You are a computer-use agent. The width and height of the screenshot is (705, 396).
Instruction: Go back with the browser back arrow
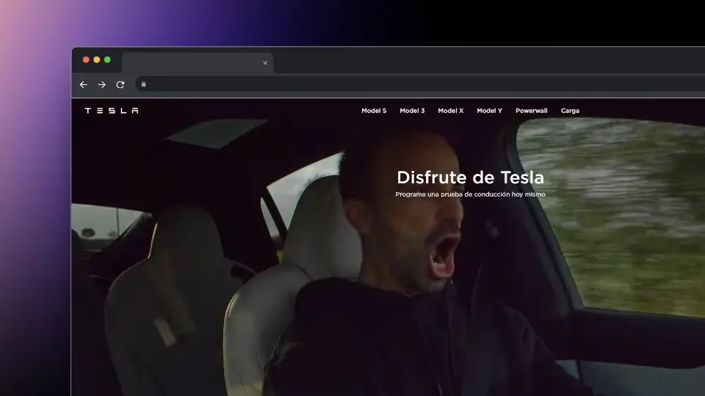click(x=83, y=84)
